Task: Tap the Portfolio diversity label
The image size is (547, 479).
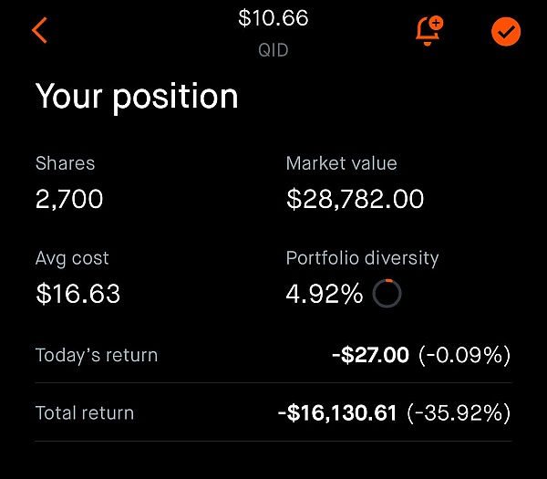Action: [x=362, y=258]
